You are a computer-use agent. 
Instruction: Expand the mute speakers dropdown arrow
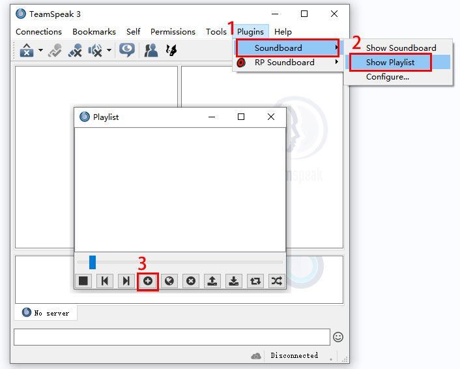click(x=109, y=50)
